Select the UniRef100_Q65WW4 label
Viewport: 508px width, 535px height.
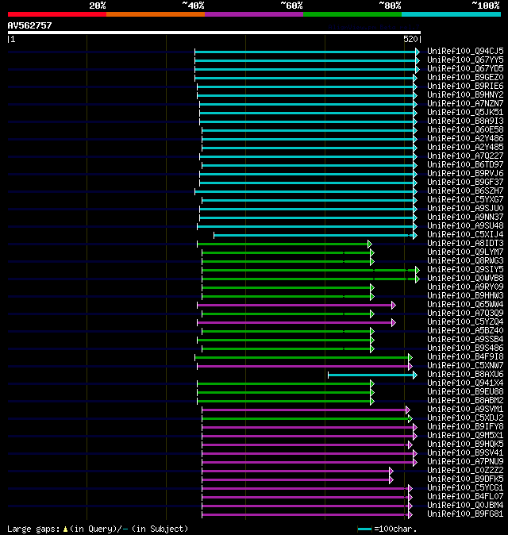pos(465,304)
